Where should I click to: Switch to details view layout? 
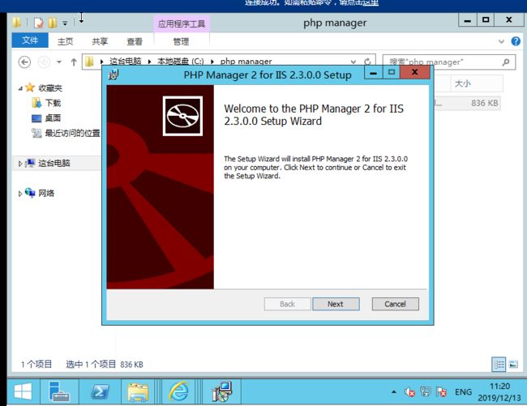(499, 365)
